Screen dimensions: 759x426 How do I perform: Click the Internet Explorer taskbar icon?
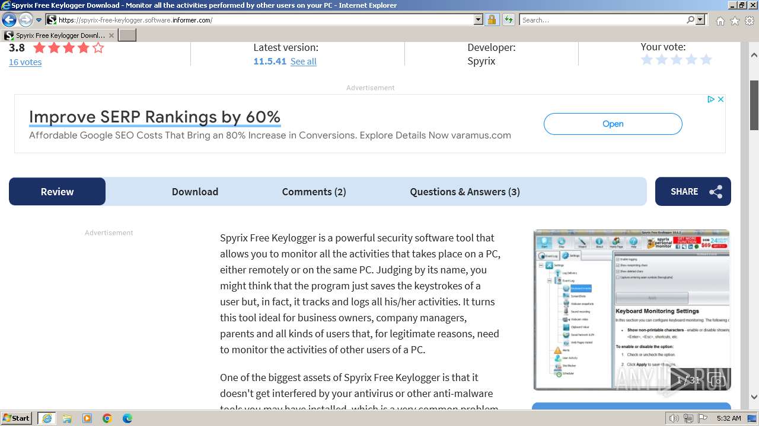47,418
